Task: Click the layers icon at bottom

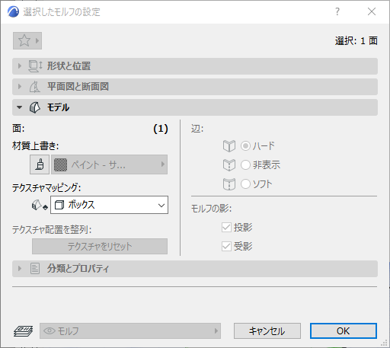Action: [23, 331]
